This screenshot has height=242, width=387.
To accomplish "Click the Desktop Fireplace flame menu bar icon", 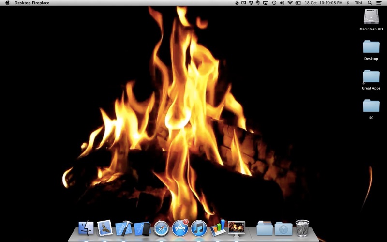I will click(x=237, y=3).
